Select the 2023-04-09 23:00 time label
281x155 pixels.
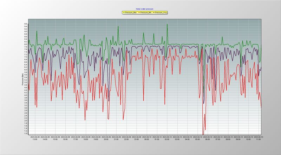click(137, 138)
